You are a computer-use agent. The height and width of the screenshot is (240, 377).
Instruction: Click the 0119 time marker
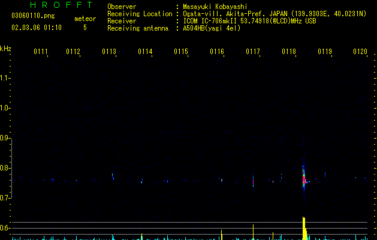(325, 52)
